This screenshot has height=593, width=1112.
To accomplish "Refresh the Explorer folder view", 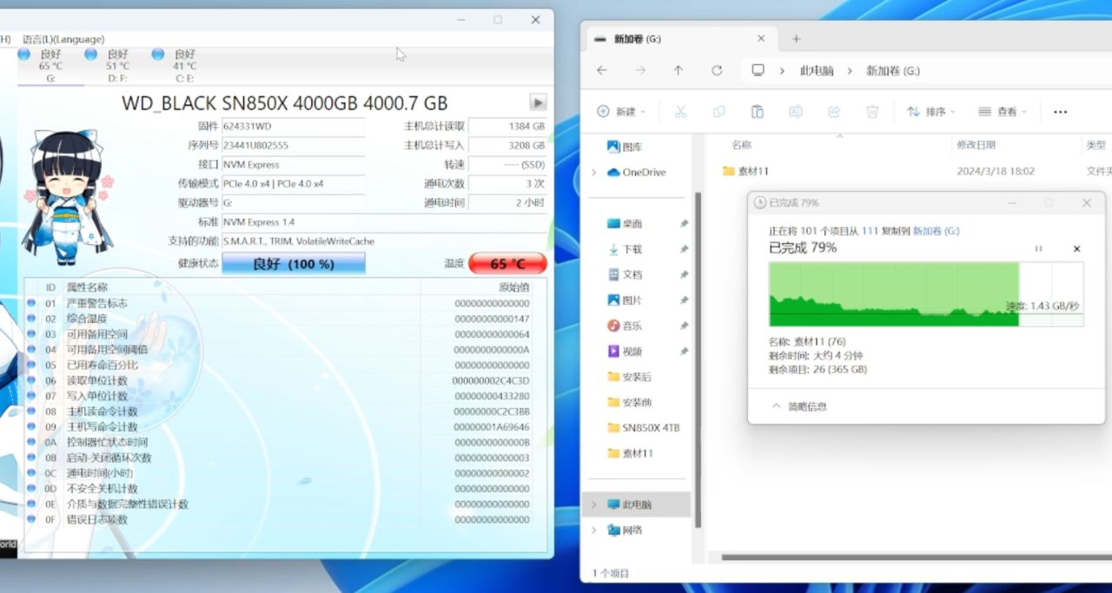I will 717,70.
